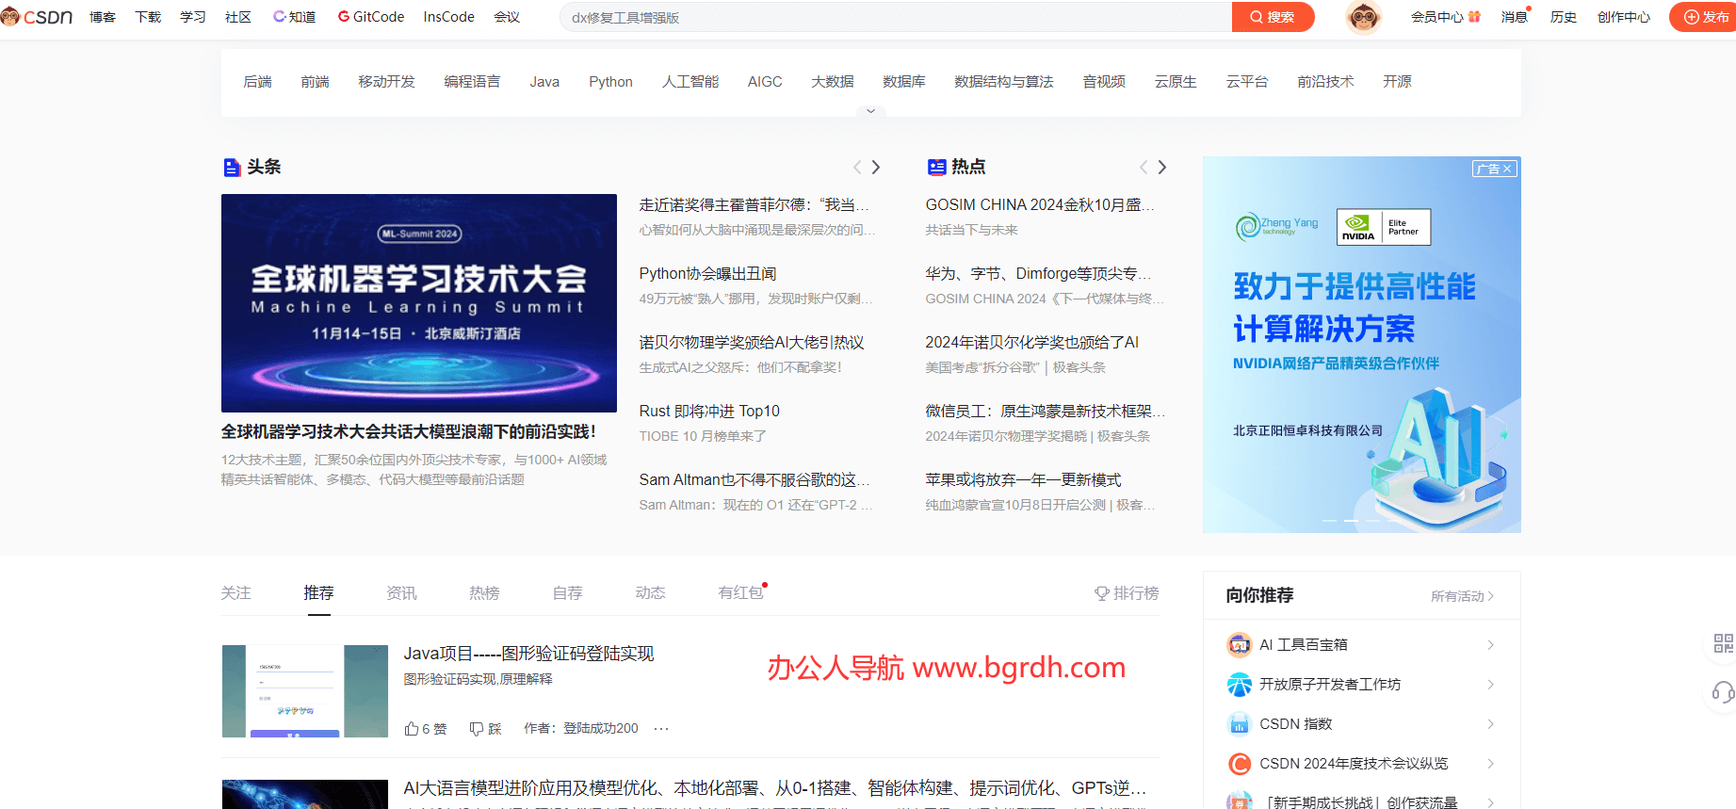Viewport: 1736px width, 809px height.
Task: Open the user avatar profile icon
Action: [x=1362, y=17]
